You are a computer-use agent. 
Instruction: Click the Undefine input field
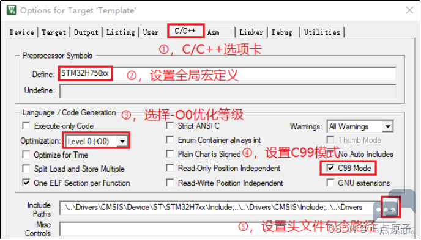click(228, 91)
